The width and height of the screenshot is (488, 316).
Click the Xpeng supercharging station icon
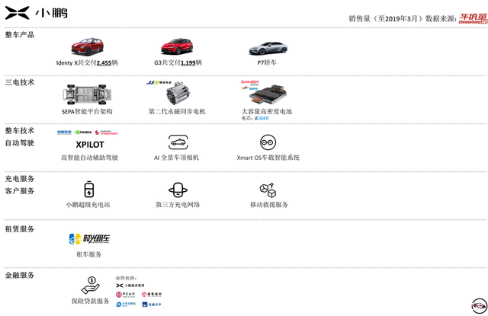(88, 190)
